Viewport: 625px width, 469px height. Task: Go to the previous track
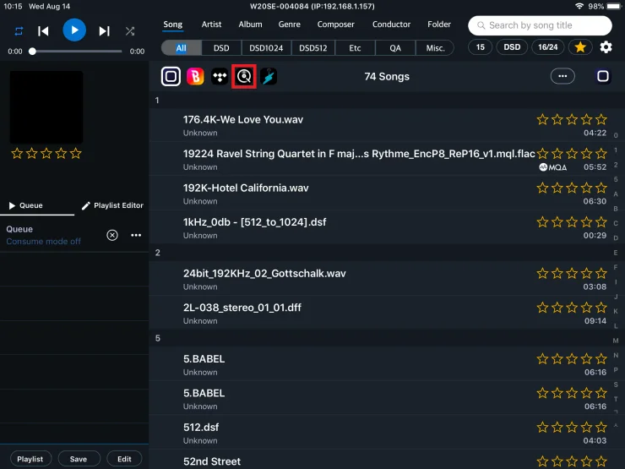click(x=43, y=31)
